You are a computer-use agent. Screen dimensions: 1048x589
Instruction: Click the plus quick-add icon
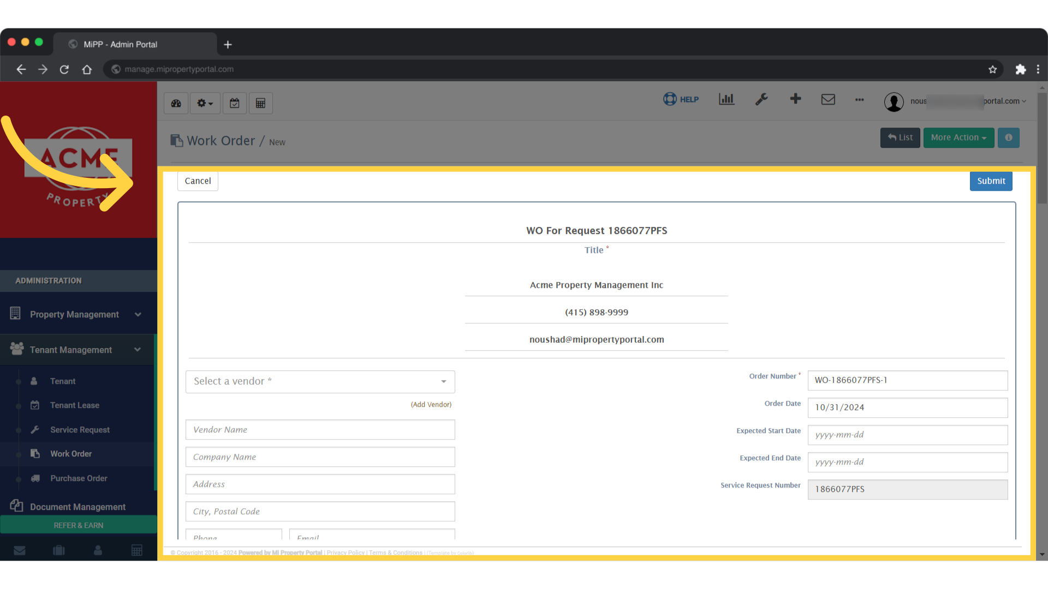(x=795, y=99)
